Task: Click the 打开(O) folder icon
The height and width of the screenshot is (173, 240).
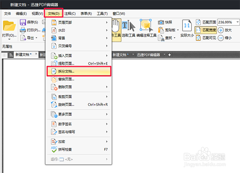Action: point(10,26)
